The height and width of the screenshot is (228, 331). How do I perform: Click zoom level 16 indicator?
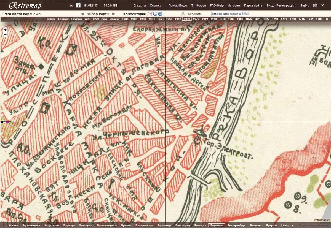[71, 6]
